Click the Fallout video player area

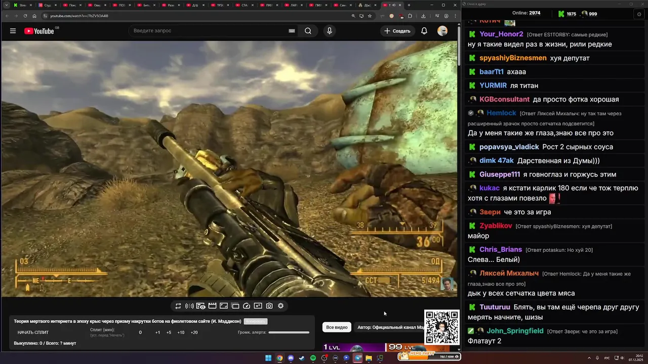coord(229,169)
